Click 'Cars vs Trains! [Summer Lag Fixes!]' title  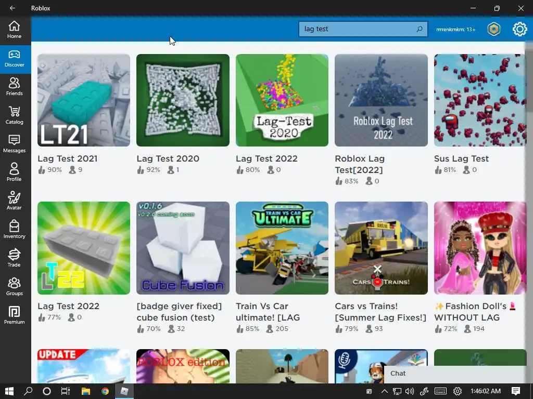click(x=380, y=312)
